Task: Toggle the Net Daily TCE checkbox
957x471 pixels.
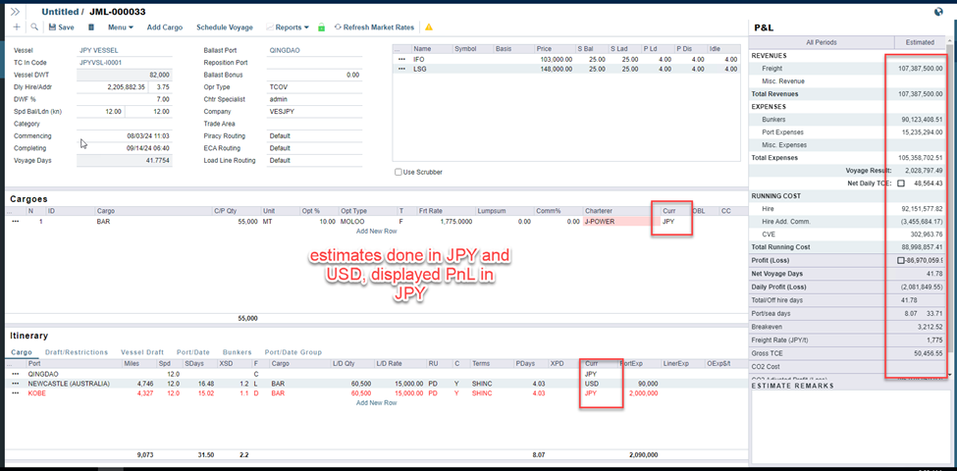Action: coord(901,183)
